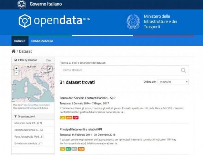Click the location map of Italy
This screenshot has width=203, height=155.
(x=33, y=83)
